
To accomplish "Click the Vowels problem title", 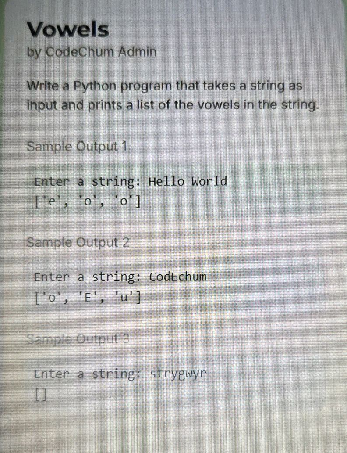I will (68, 29).
